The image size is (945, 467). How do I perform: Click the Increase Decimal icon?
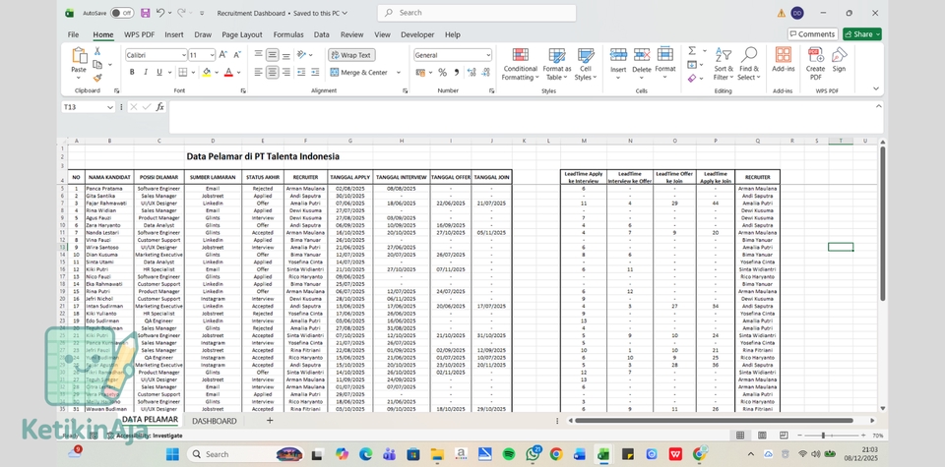[472, 72]
